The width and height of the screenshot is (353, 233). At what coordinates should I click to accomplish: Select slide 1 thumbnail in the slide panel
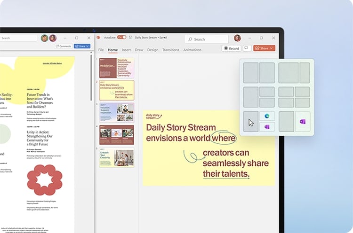coord(116,68)
